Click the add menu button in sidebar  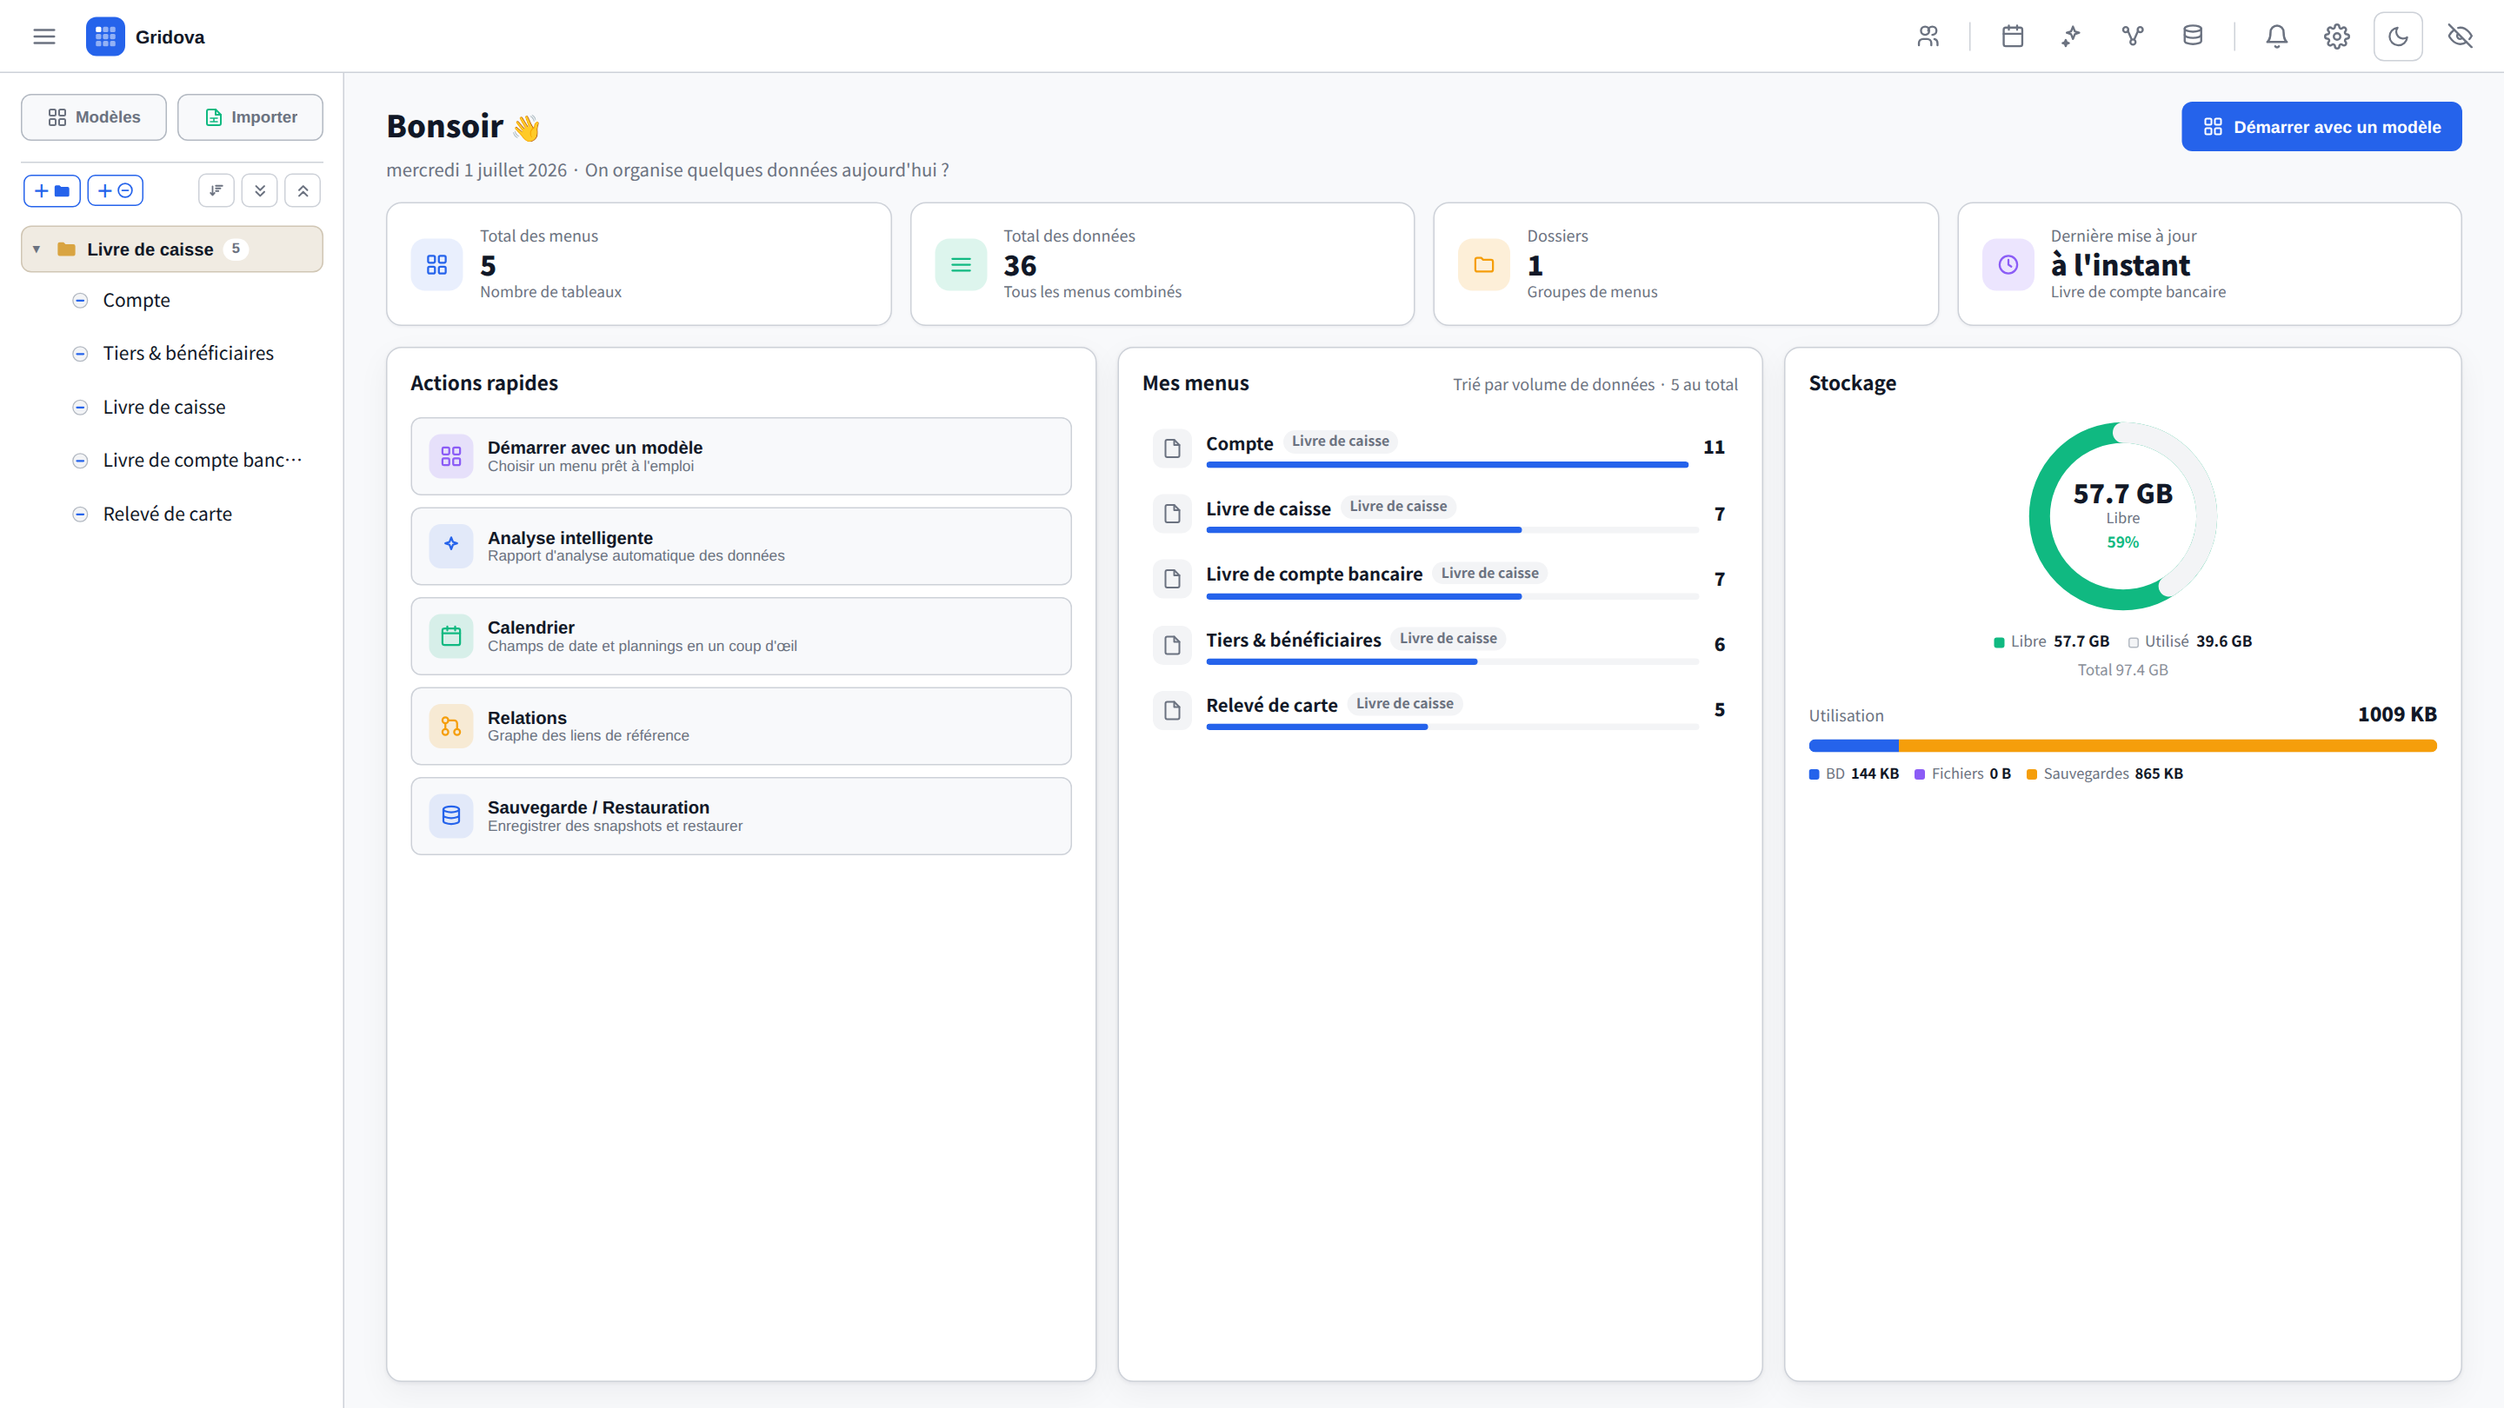coord(116,190)
